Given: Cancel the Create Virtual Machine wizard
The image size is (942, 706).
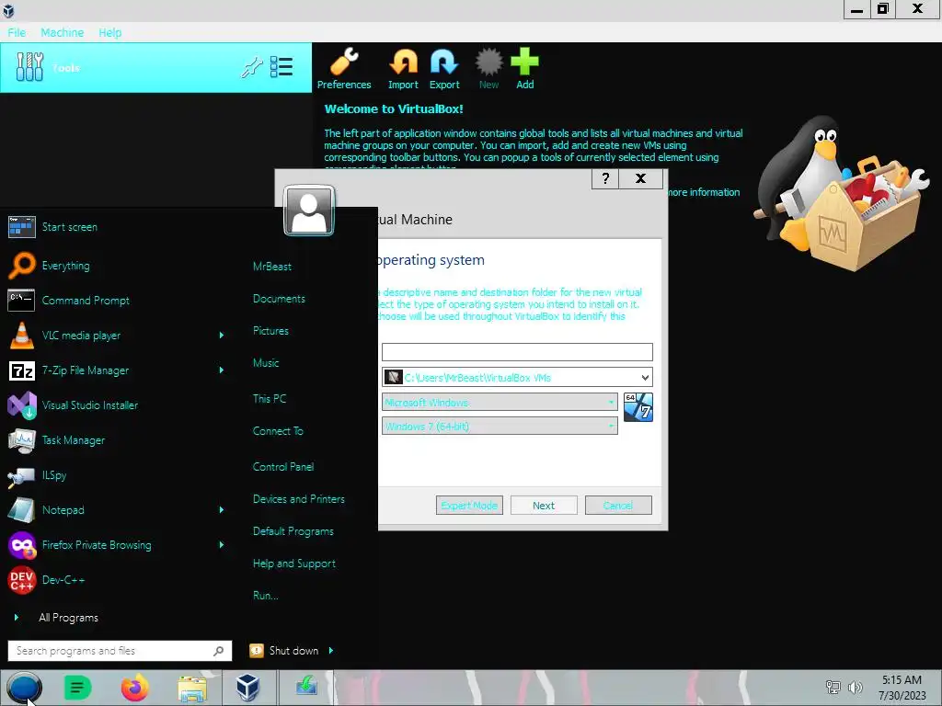Looking at the screenshot, I should tap(618, 506).
